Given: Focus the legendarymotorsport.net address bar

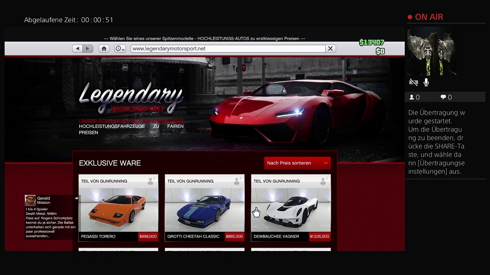Looking at the screenshot, I should click(228, 49).
